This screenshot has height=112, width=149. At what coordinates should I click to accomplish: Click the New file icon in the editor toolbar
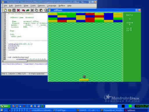pyautogui.click(x=5, y=10)
